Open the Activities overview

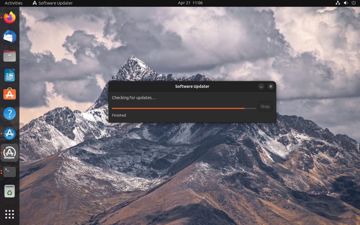(14, 3)
